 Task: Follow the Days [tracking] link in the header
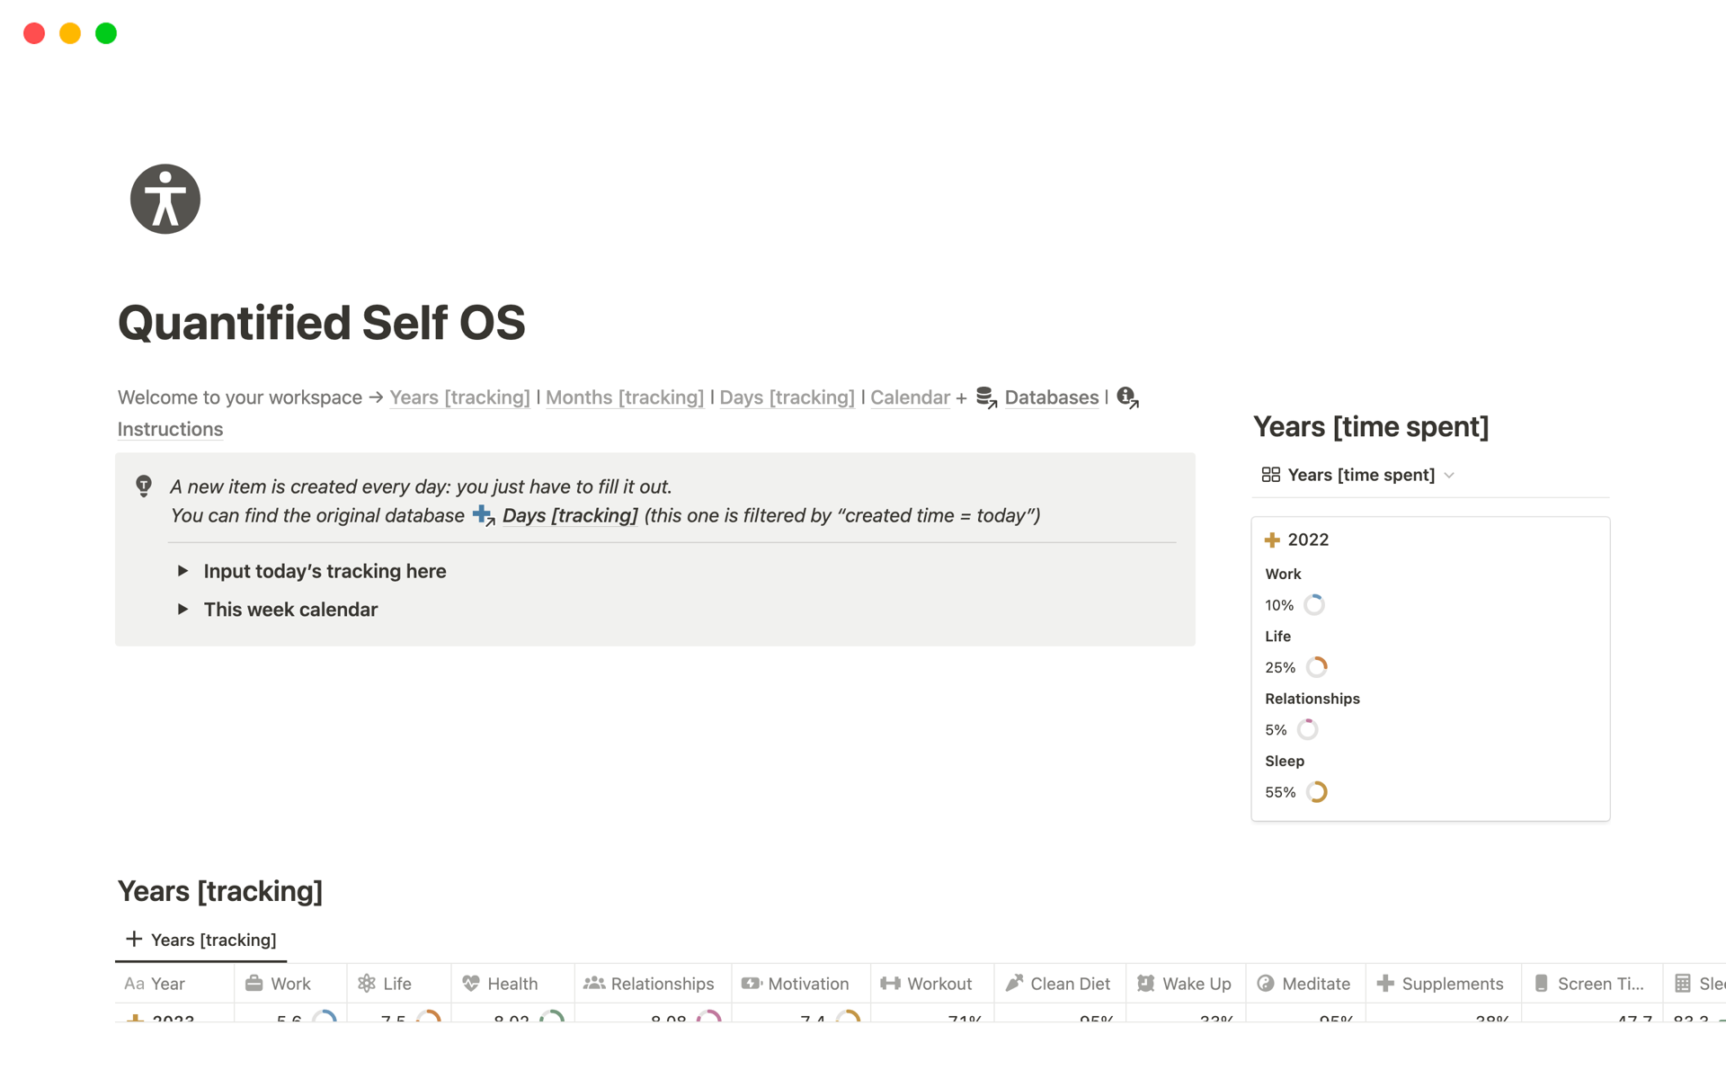(x=787, y=397)
